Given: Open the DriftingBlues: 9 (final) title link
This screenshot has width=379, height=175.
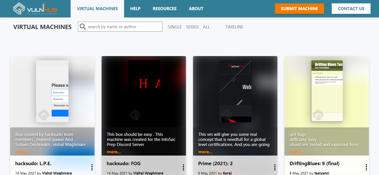Looking at the screenshot, I should point(315,163).
